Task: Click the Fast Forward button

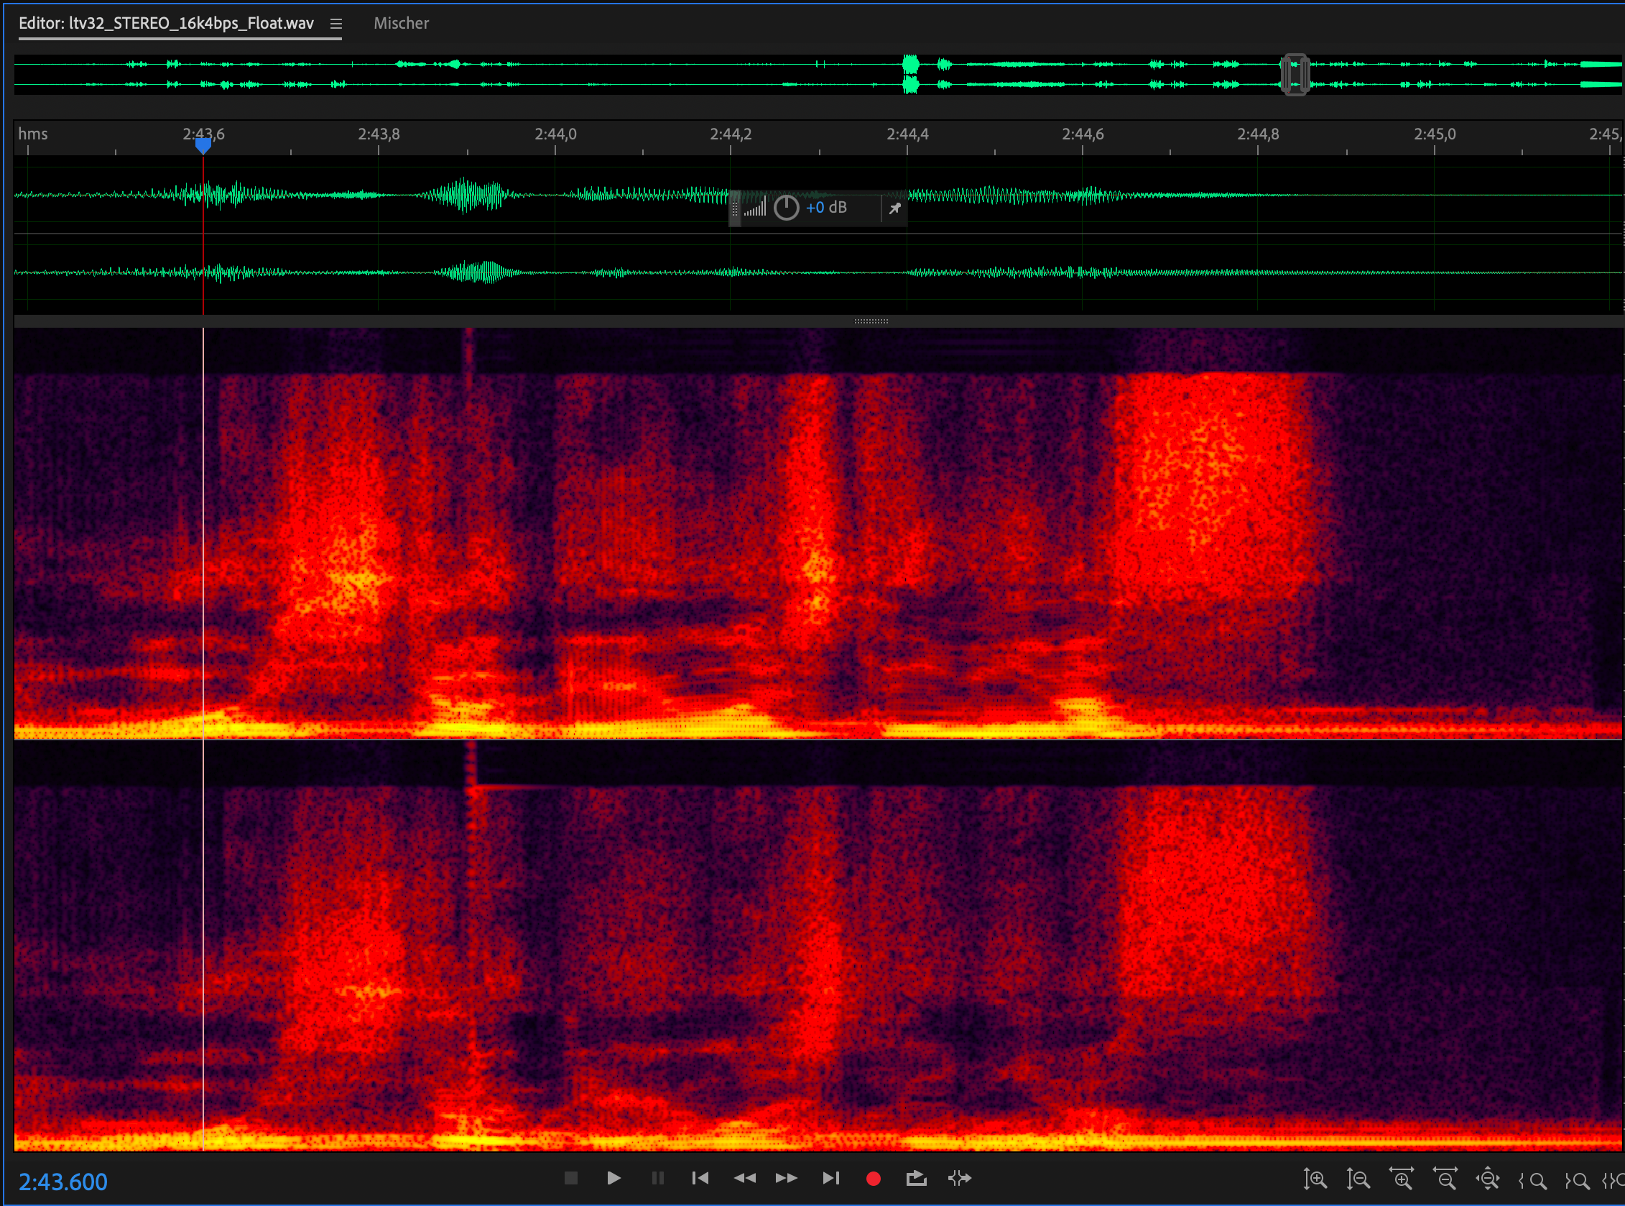Action: 786,1178
